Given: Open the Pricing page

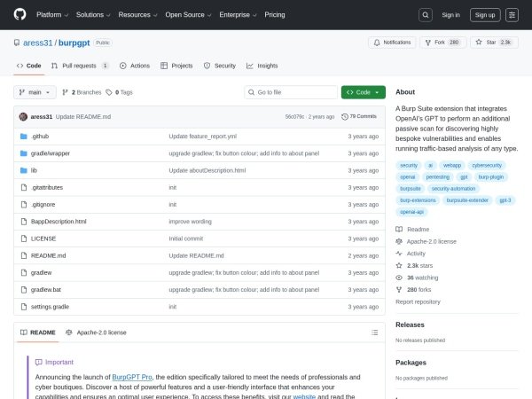Looking at the screenshot, I should [x=275, y=15].
